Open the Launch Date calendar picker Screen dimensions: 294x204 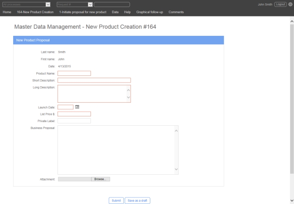click(x=77, y=106)
